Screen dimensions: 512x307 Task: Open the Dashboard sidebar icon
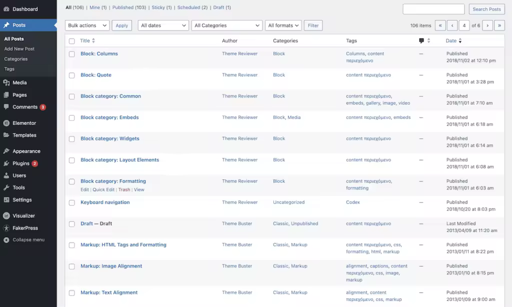[x=6, y=9]
